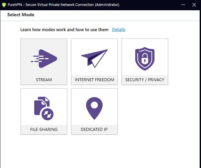Click the INTERNET FREEDOM label

(x=94, y=80)
